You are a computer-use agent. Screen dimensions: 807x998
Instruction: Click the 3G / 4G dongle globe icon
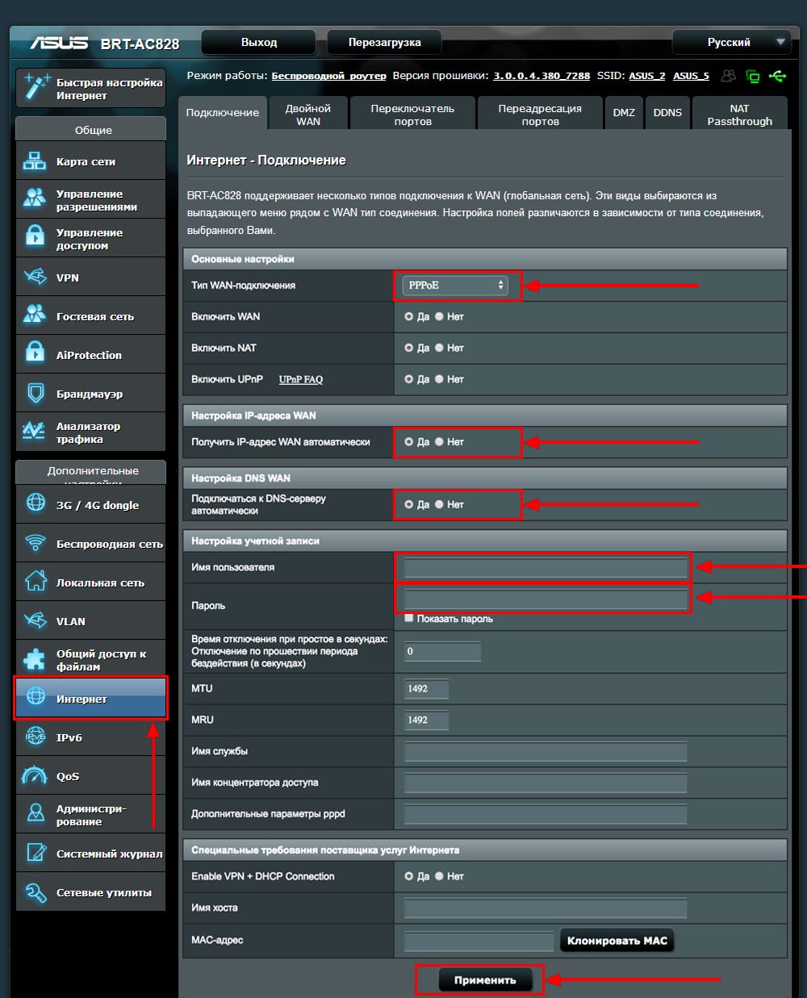36,504
